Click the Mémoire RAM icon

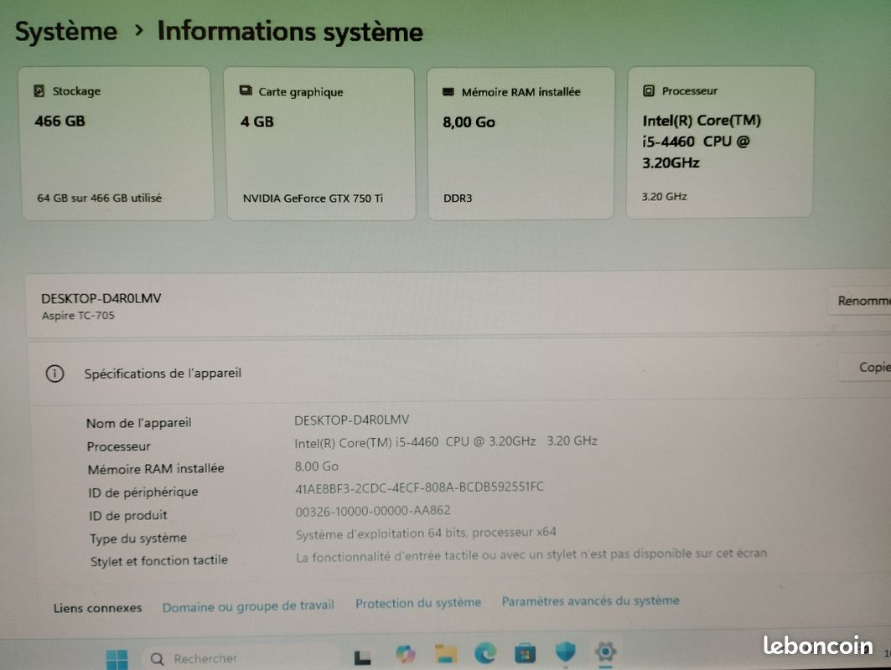click(x=448, y=91)
